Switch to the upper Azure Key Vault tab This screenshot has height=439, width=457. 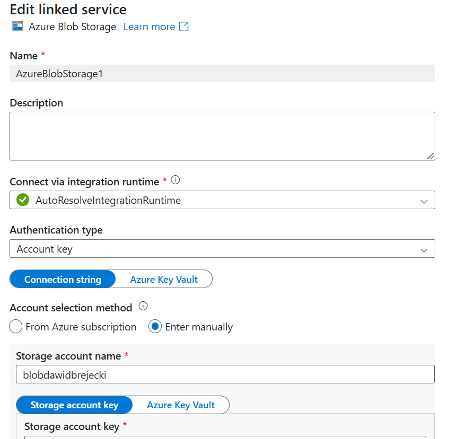coord(164,280)
